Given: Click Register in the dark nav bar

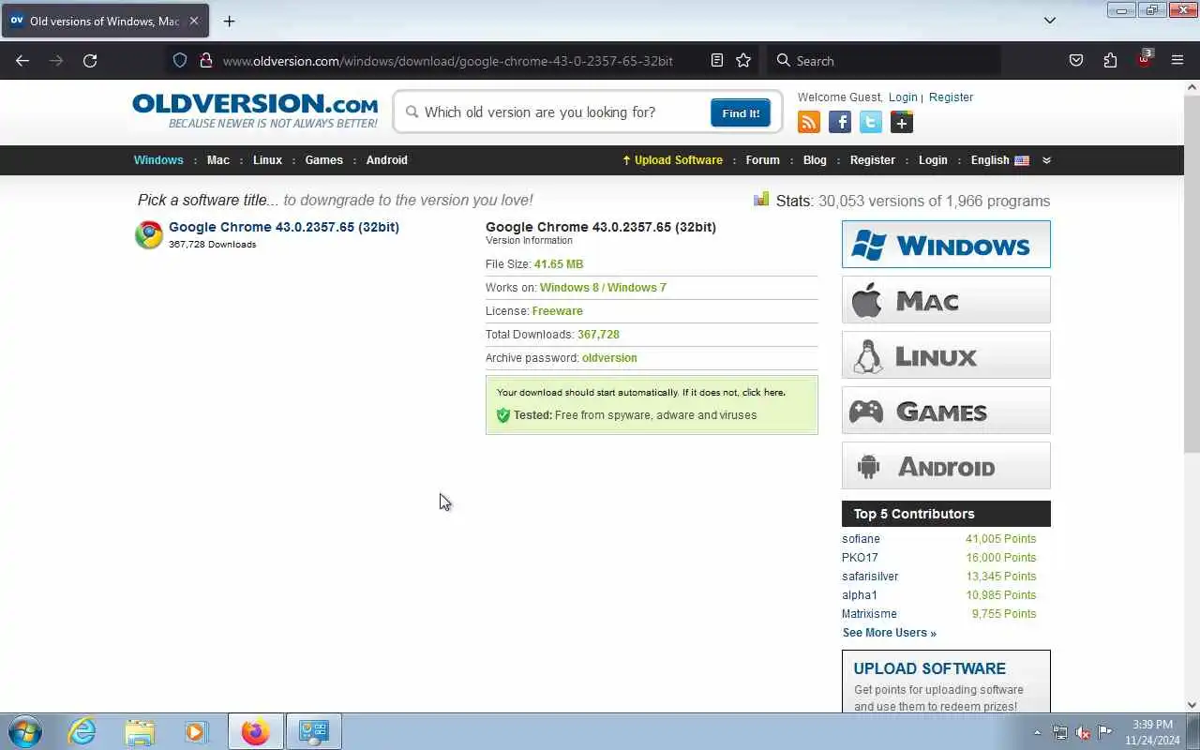Looking at the screenshot, I should [873, 160].
